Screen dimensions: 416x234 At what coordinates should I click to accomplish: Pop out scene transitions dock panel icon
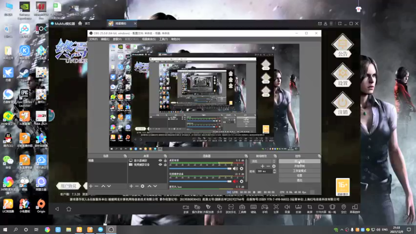point(275,156)
